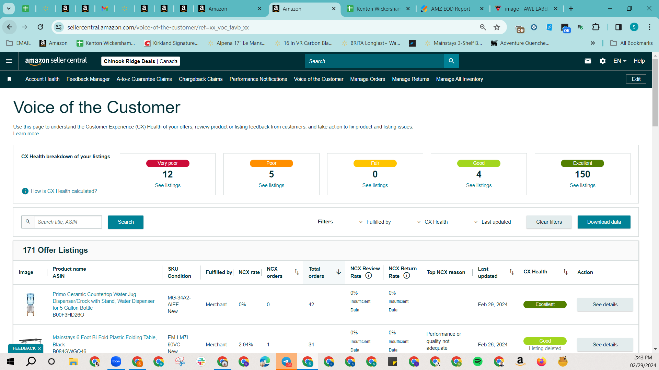659x370 pixels.
Task: Show more bookmarks with the chevron
Action: (593, 43)
